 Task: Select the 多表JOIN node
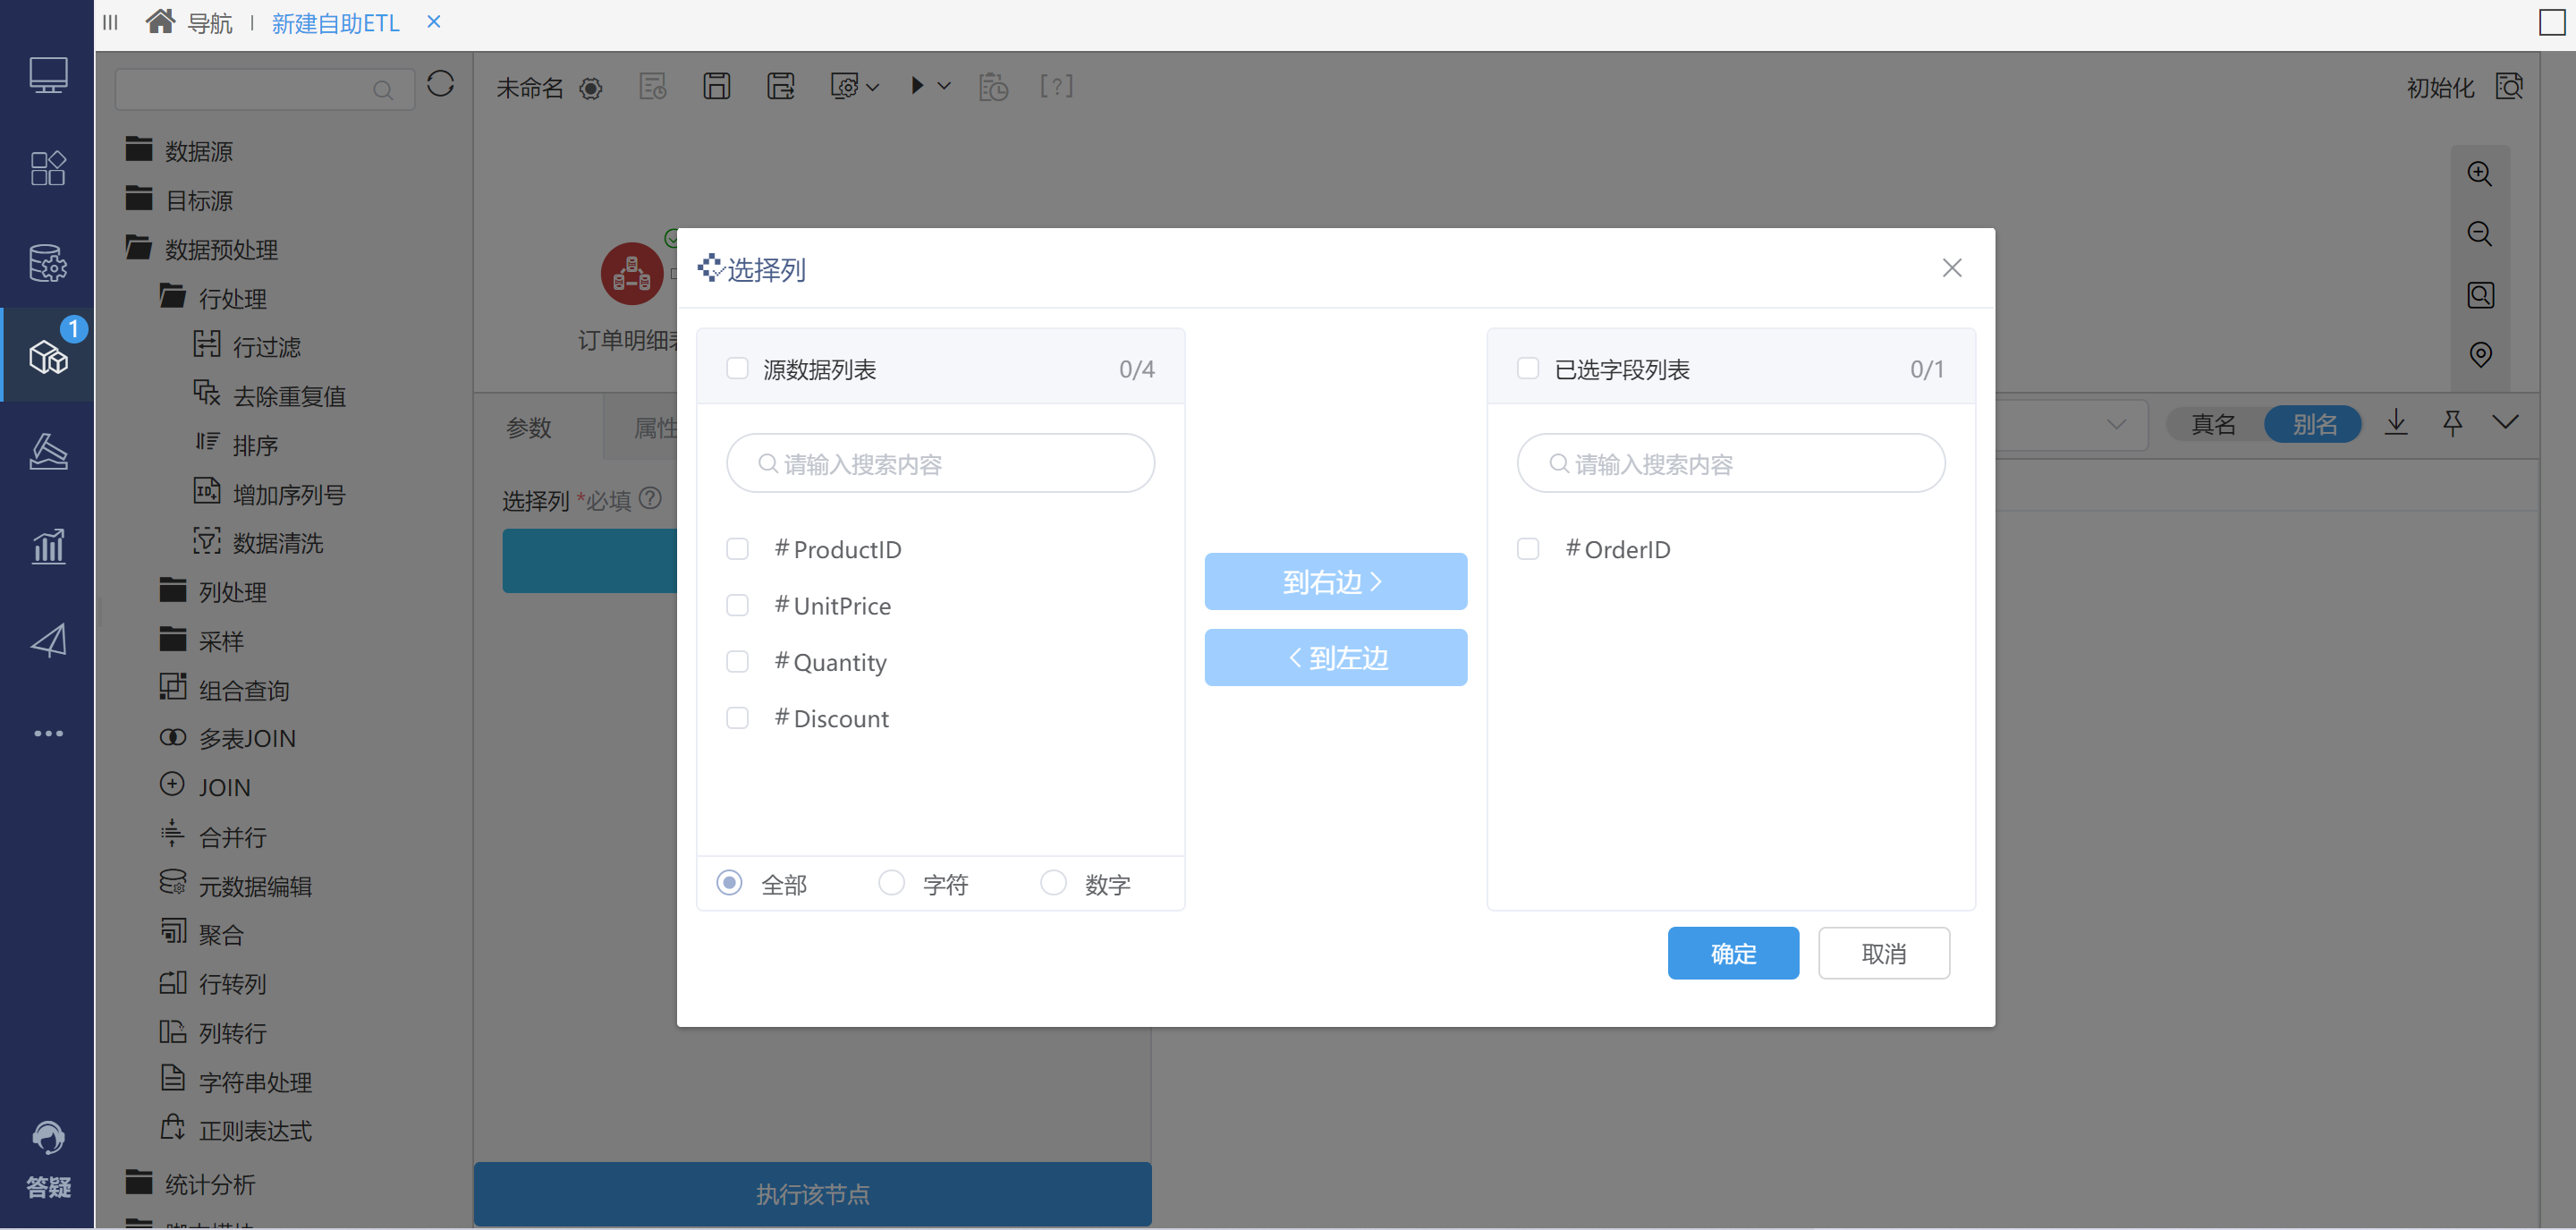228,738
